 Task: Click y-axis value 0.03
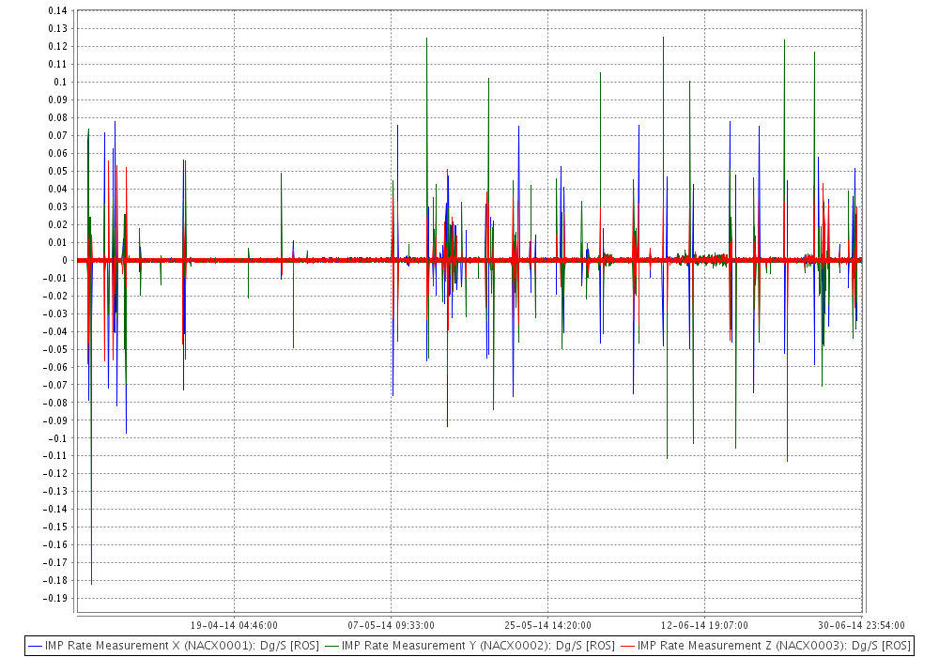click(x=58, y=206)
